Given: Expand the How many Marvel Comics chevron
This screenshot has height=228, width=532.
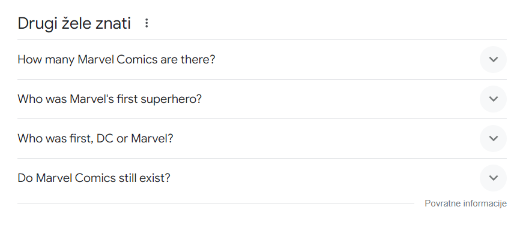Looking at the screenshot, I should pyautogui.click(x=493, y=59).
